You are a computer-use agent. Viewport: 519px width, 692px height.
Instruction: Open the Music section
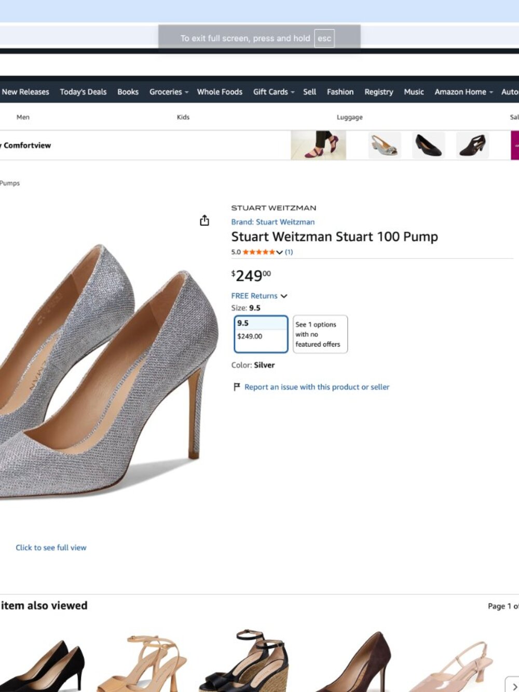414,92
